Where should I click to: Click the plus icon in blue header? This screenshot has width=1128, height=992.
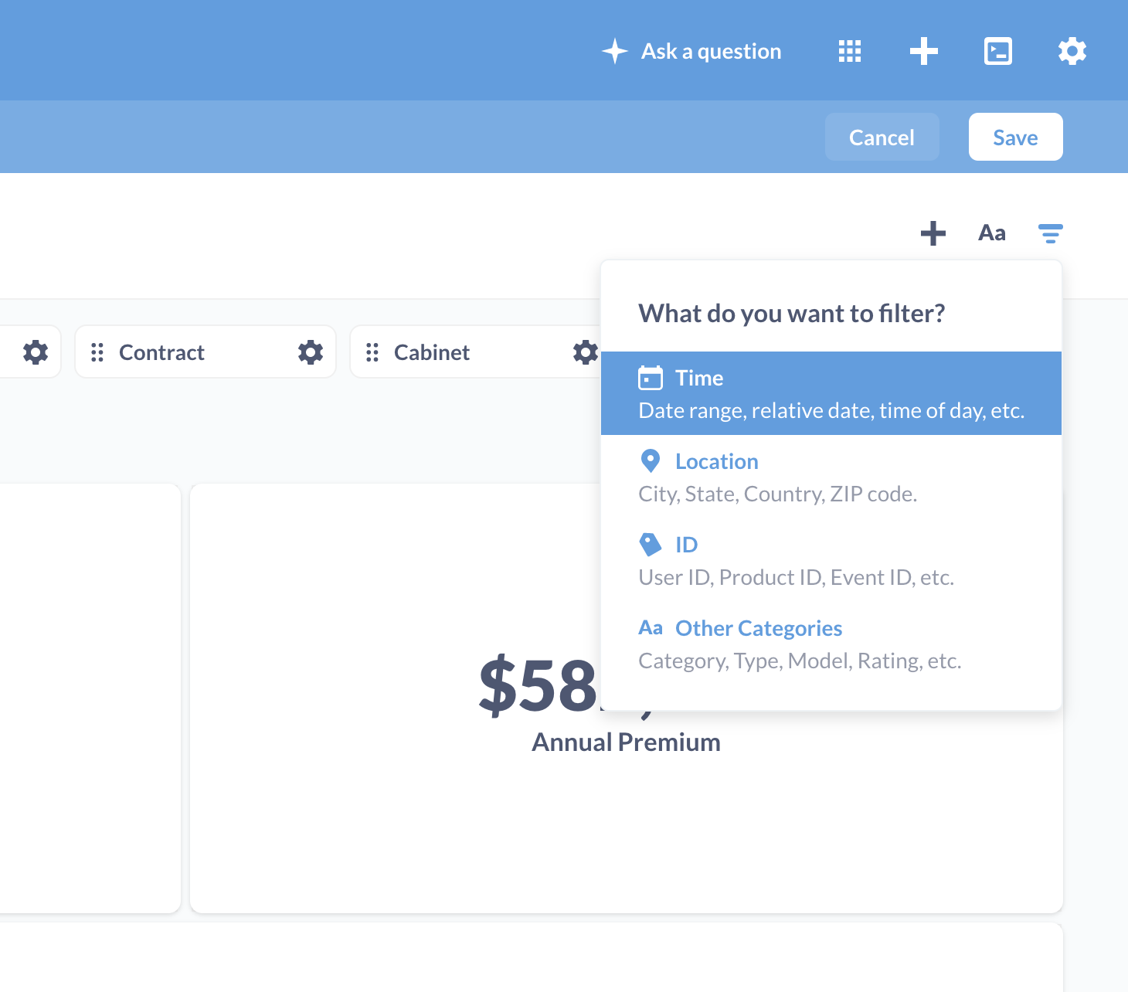tap(923, 50)
